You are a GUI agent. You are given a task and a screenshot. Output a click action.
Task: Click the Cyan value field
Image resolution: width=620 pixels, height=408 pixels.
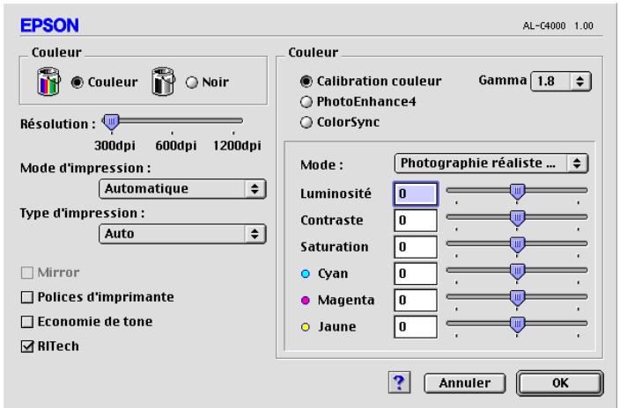click(x=416, y=273)
